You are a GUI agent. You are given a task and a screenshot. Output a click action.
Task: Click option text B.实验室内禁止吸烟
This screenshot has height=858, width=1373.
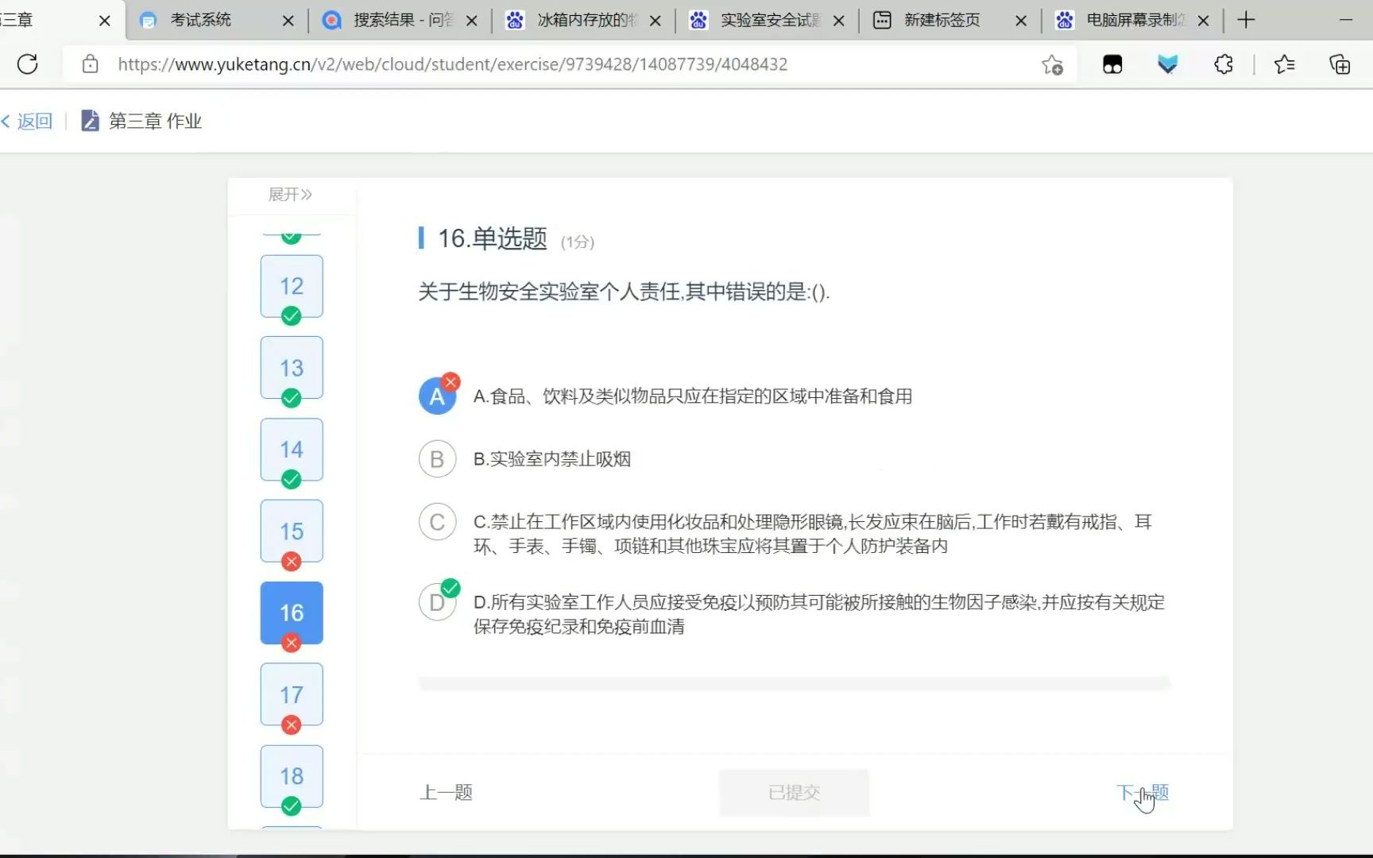coord(552,459)
